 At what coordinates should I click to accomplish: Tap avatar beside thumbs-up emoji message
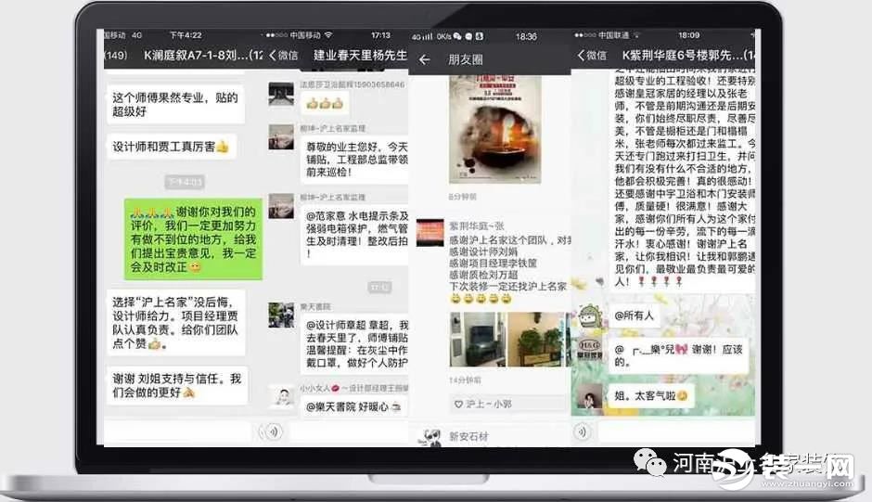pos(281,94)
